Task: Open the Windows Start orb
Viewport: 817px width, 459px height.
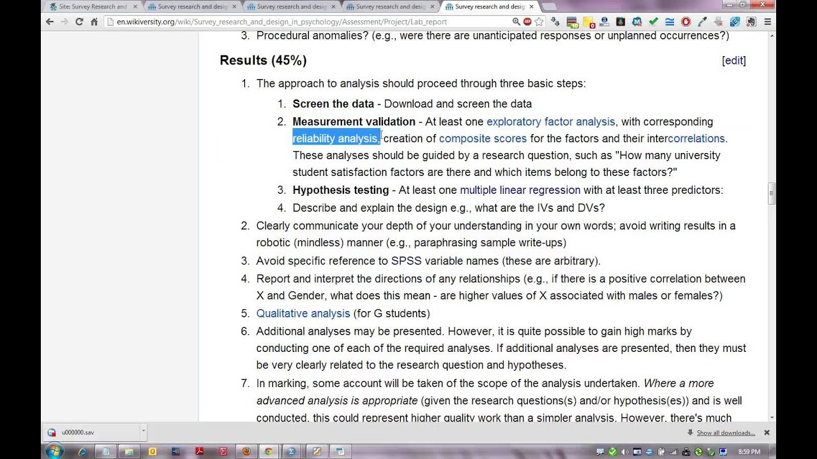Action: 54,451
